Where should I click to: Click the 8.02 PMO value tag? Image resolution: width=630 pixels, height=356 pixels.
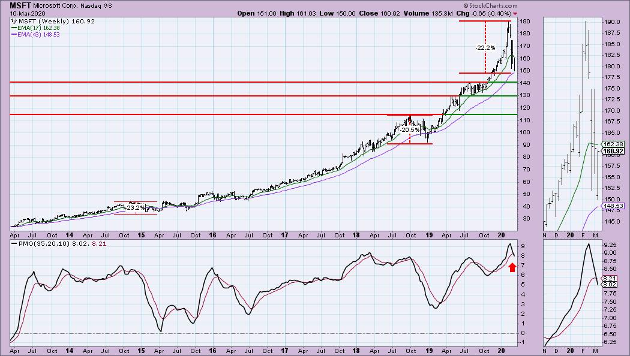[610, 284]
